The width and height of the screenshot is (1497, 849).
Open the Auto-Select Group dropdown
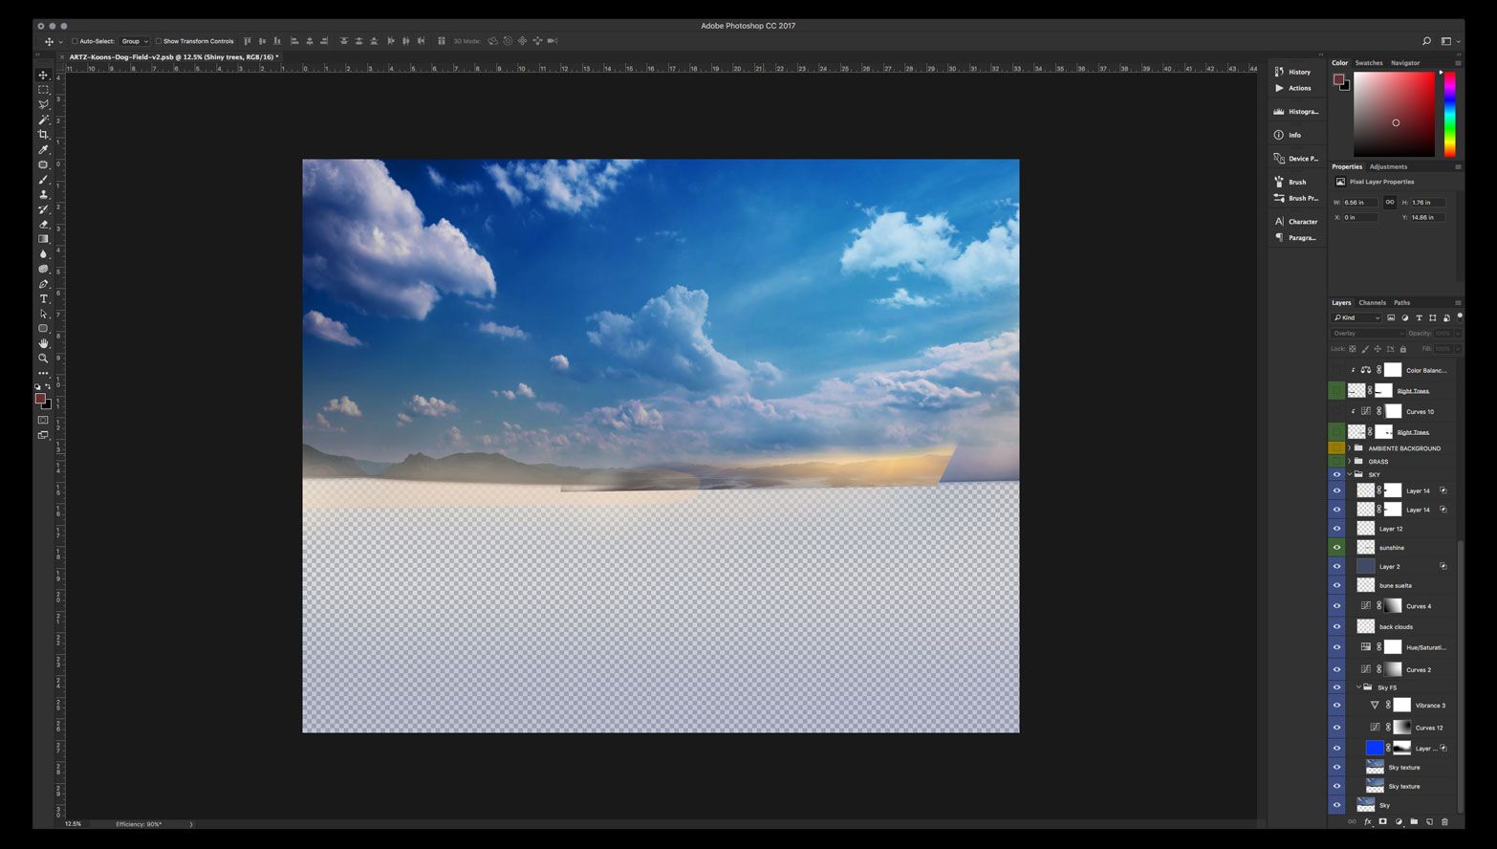coord(135,41)
